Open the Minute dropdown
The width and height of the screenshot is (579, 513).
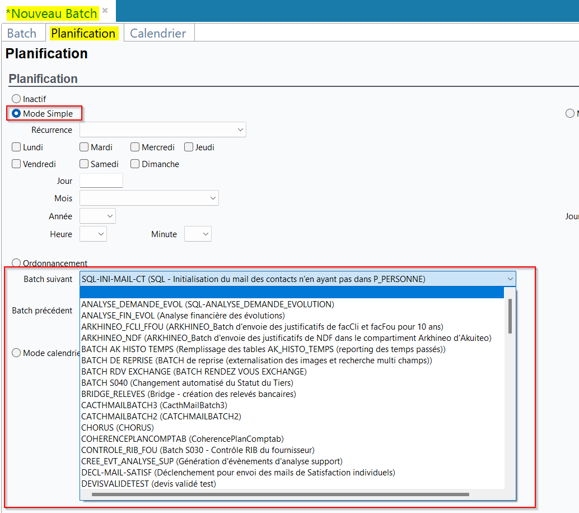pyautogui.click(x=206, y=234)
